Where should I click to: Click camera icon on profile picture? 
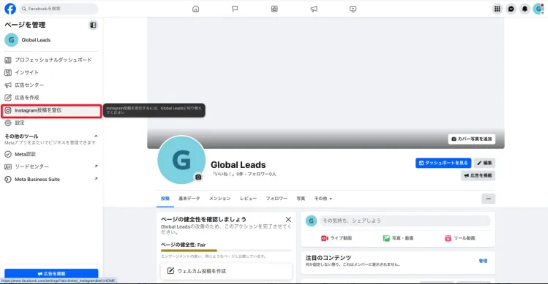point(198,177)
